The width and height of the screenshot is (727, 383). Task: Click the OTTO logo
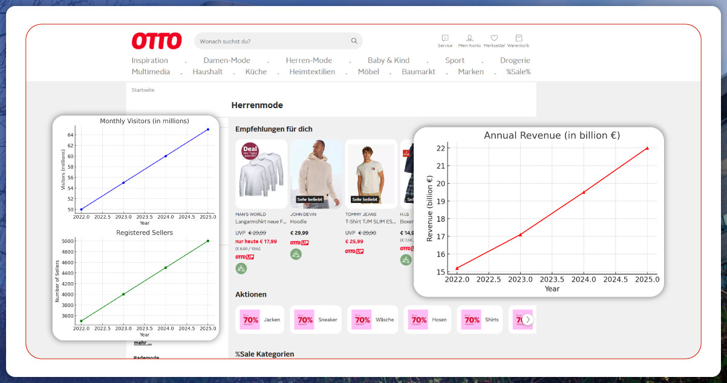[x=157, y=41]
